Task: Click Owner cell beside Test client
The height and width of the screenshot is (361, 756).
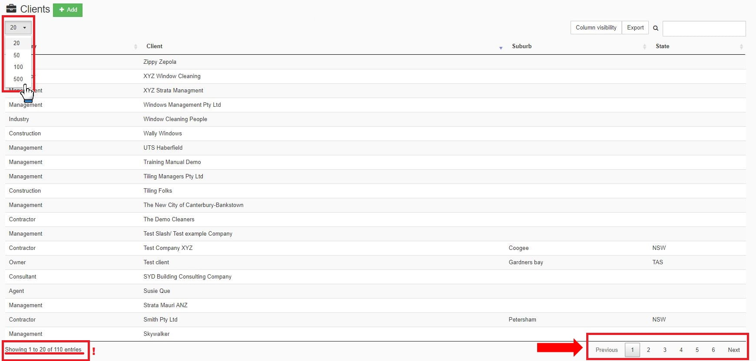Action: (x=17, y=262)
